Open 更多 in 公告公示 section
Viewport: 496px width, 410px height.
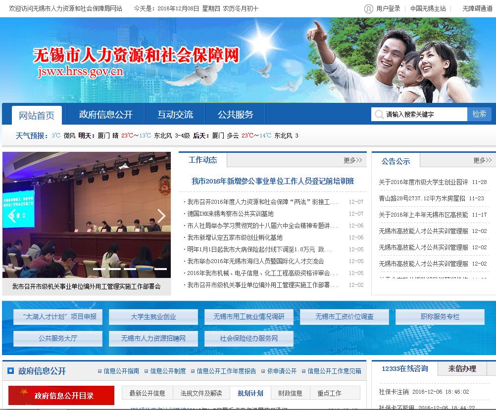[x=483, y=160]
